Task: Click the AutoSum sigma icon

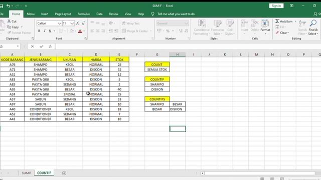Action: tap(277, 21)
